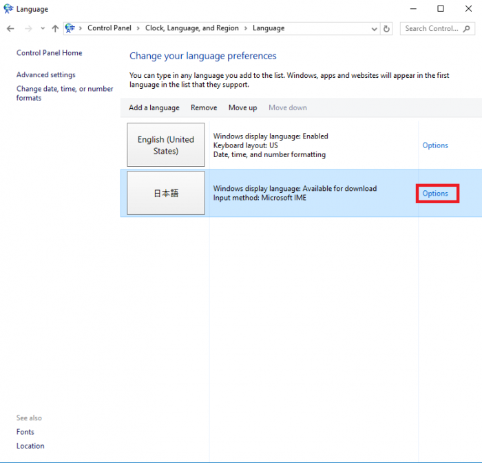482x463 pixels.
Task: Click 'Windows display language: Available for download'
Action: click(295, 188)
